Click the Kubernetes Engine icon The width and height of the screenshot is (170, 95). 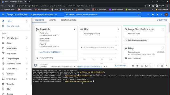point(3,64)
